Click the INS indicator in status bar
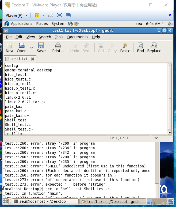 tap(156, 138)
